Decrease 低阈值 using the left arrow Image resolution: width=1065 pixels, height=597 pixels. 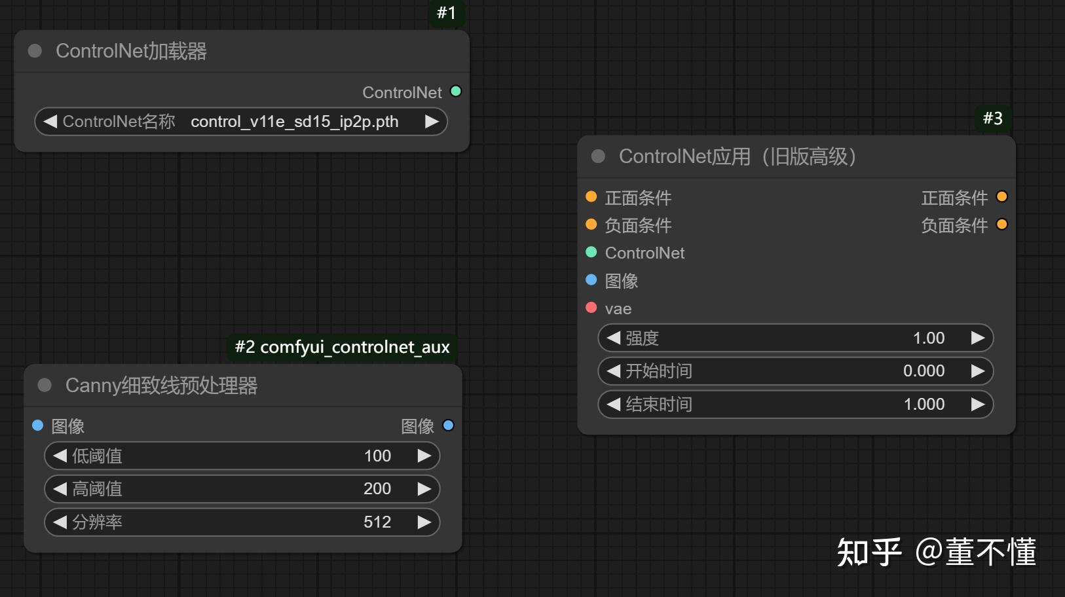click(60, 456)
